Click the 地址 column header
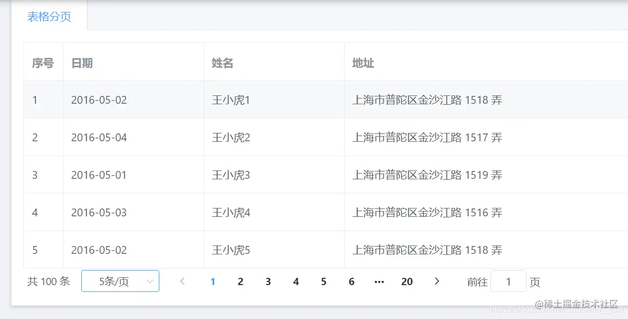Image resolution: width=628 pixels, height=319 pixels. point(486,63)
